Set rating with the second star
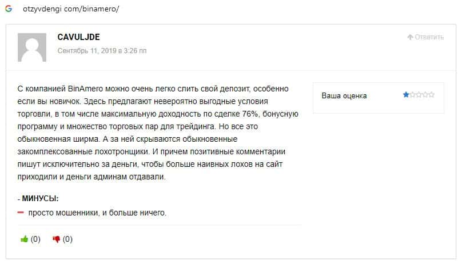 coord(412,95)
